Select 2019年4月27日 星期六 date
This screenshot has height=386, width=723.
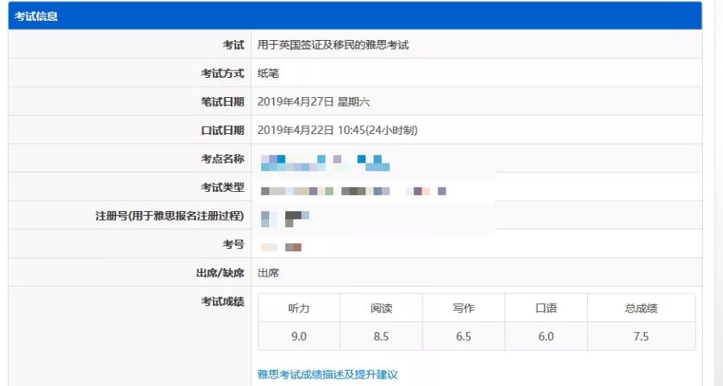(x=313, y=102)
